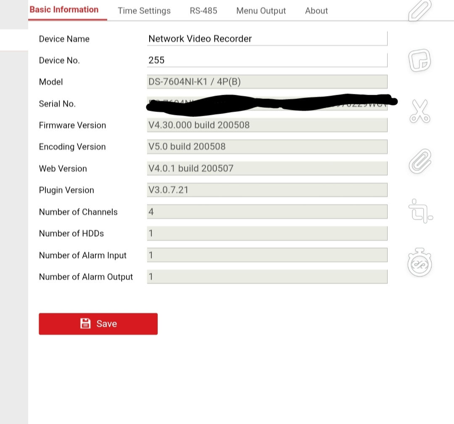This screenshot has width=454, height=424.
Task: Choose the scissors cut icon
Action: point(420,112)
